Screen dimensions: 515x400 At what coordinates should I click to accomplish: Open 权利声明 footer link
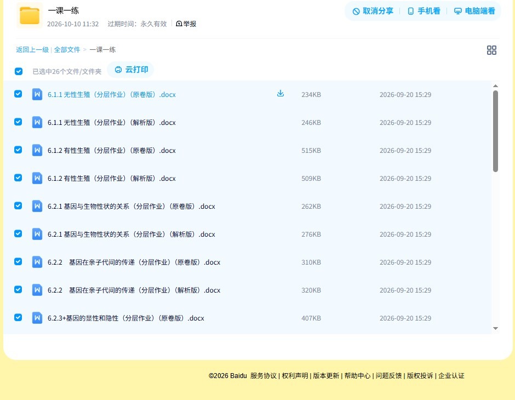[295, 376]
